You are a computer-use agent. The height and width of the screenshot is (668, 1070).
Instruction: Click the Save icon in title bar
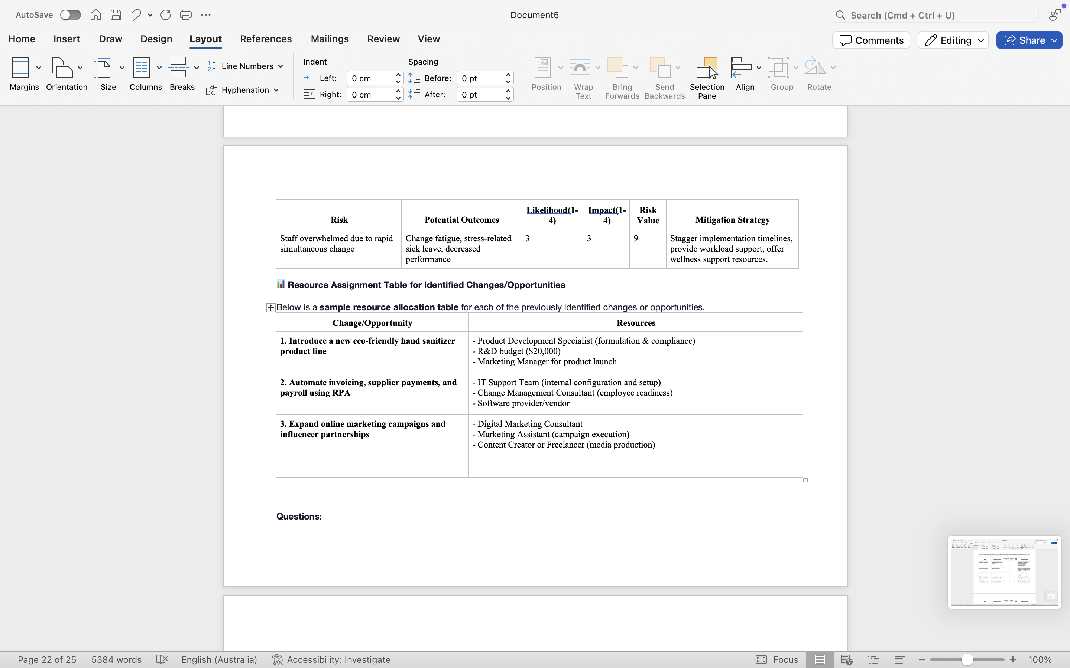click(x=116, y=15)
